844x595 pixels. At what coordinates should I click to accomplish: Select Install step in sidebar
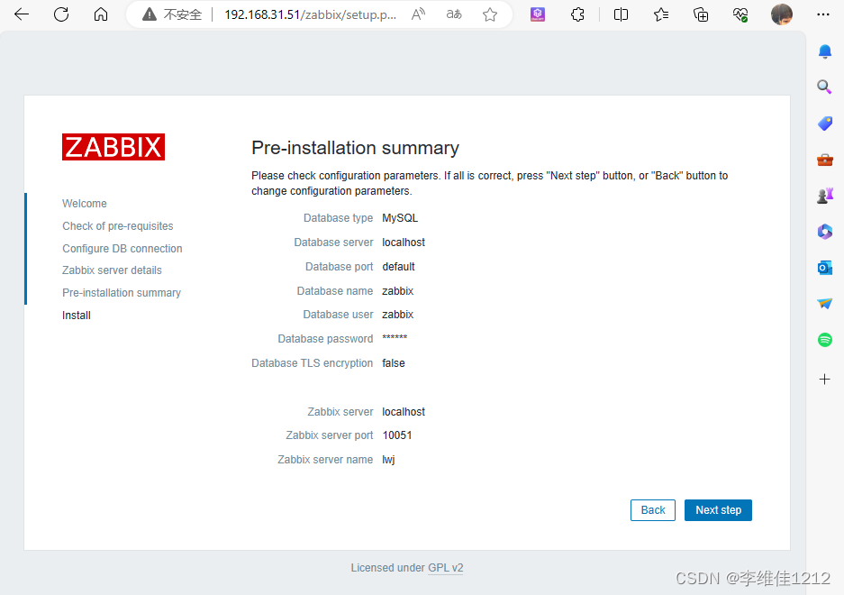(77, 316)
